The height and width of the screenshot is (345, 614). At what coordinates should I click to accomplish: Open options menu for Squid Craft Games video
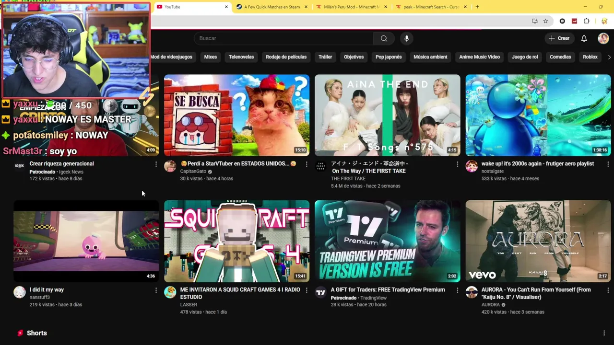(307, 290)
